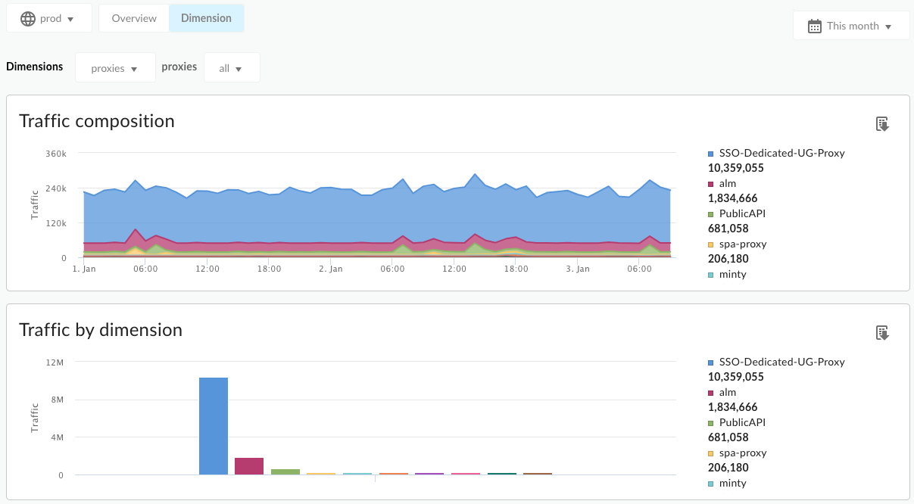Click export icon on Traffic composition chart

click(882, 123)
